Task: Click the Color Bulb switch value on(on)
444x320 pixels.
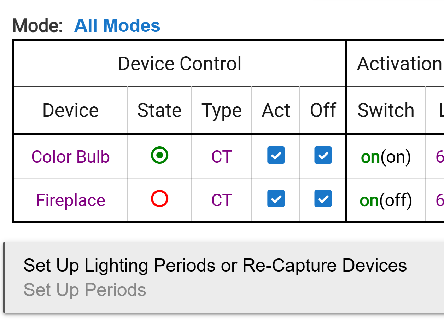Action: coord(386,157)
